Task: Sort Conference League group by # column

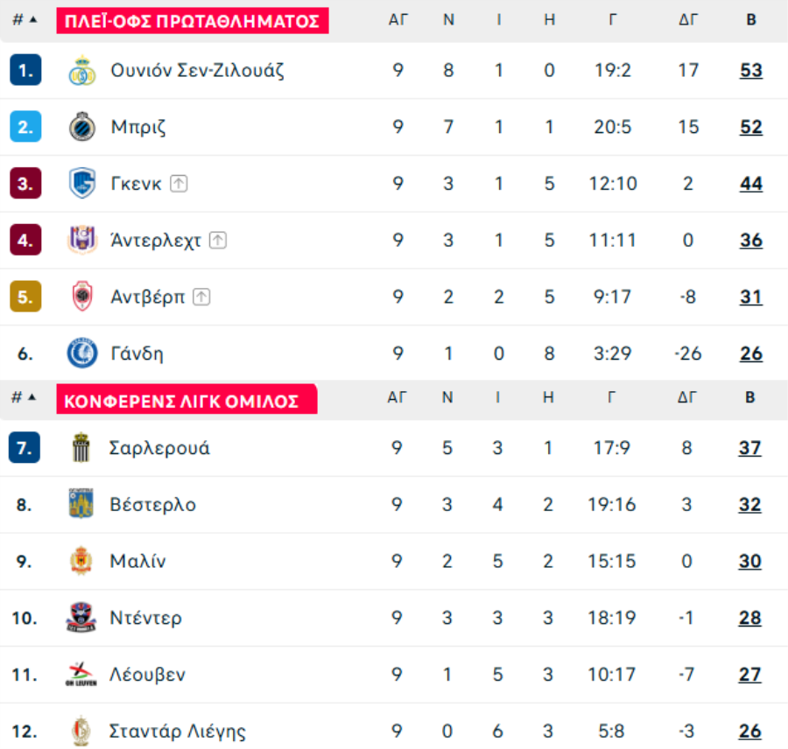Action: (x=24, y=397)
